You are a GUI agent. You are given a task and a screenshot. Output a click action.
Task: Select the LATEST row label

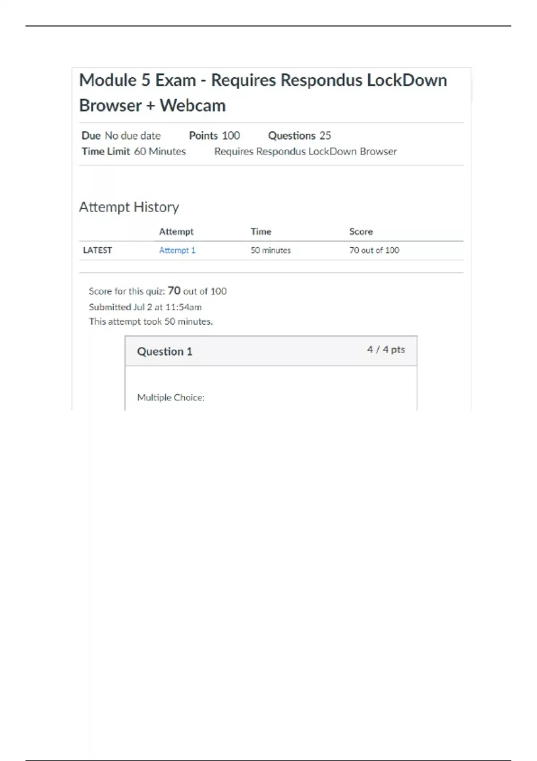98,250
